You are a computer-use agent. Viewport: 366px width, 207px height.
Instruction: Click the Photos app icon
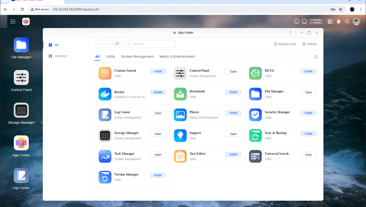(x=180, y=115)
